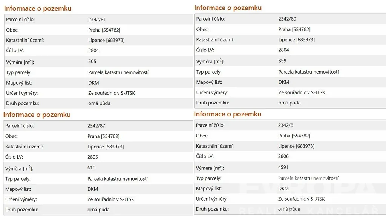Click 'orná půda' in the 2342/81 table
The width and height of the screenshot is (386, 219).
(x=99, y=103)
